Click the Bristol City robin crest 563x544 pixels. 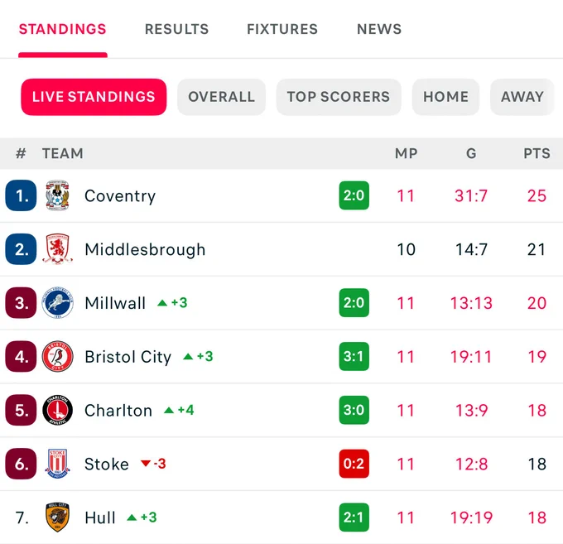click(x=57, y=356)
